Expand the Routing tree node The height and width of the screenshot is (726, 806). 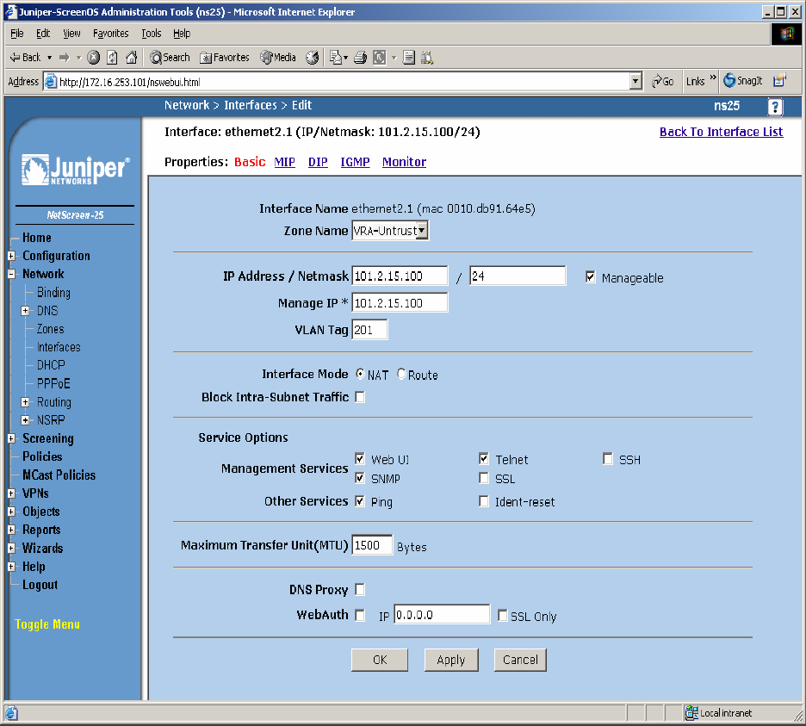click(25, 402)
